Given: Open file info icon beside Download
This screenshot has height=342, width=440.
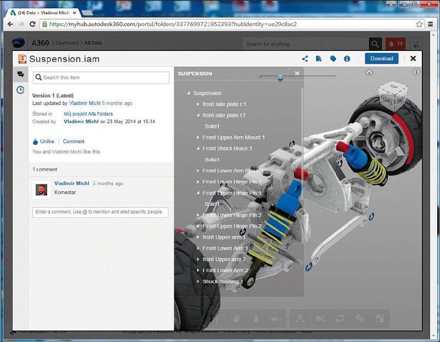Looking at the screenshot, I should (x=347, y=59).
